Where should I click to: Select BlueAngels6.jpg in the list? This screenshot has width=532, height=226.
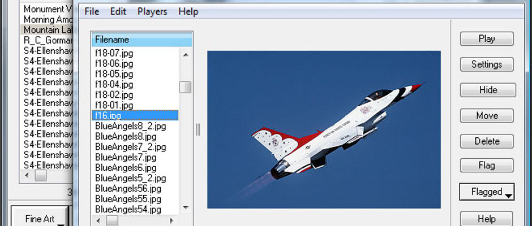coord(135,168)
